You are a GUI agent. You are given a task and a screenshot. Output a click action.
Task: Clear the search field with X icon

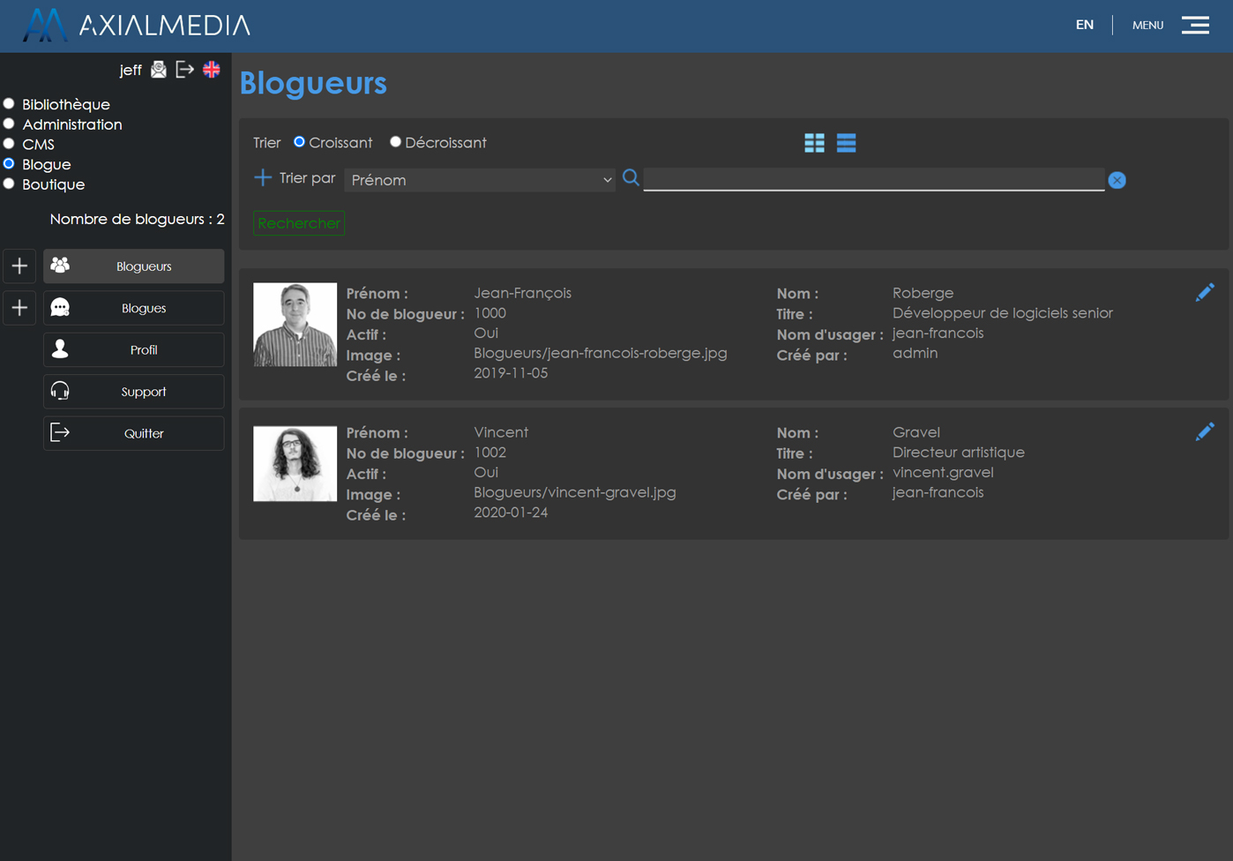[x=1117, y=180]
